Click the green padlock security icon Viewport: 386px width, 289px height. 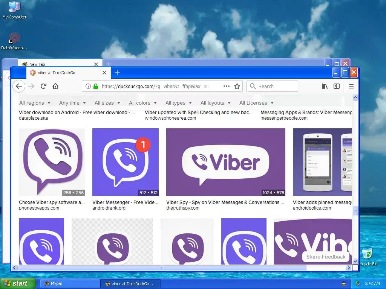tap(96, 86)
